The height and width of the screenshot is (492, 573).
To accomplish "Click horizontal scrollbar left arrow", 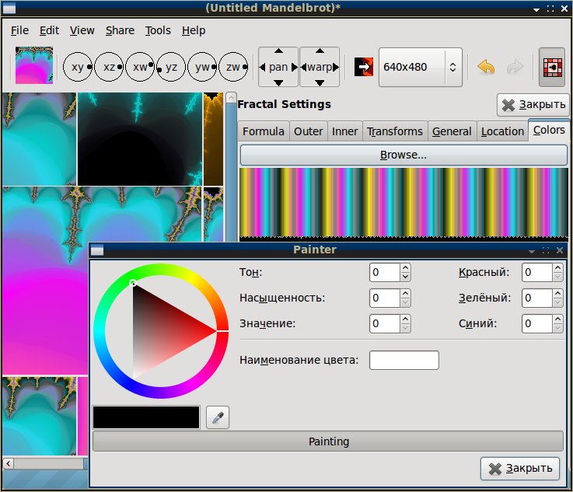I will 8,463.
